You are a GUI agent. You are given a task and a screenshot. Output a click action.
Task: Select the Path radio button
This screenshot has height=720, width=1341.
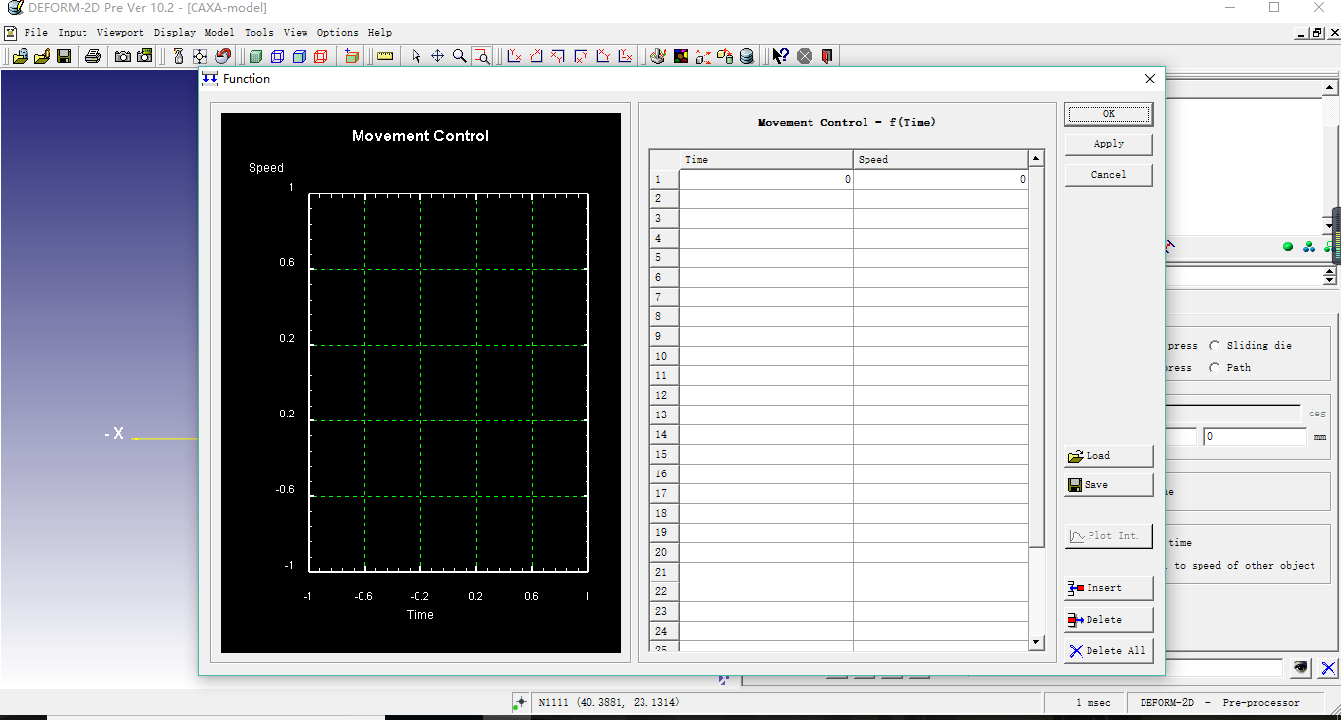coord(1215,368)
